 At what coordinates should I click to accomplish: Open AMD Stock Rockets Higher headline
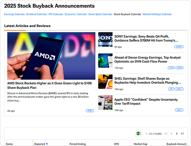(x=49, y=86)
